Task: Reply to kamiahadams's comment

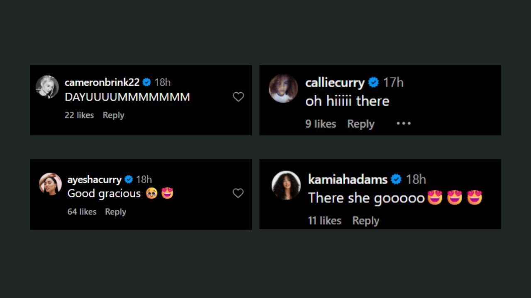Action: click(x=365, y=221)
